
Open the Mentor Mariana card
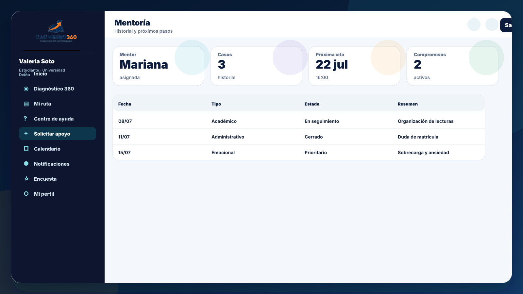click(158, 66)
